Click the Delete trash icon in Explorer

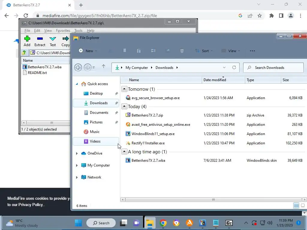click(182, 51)
